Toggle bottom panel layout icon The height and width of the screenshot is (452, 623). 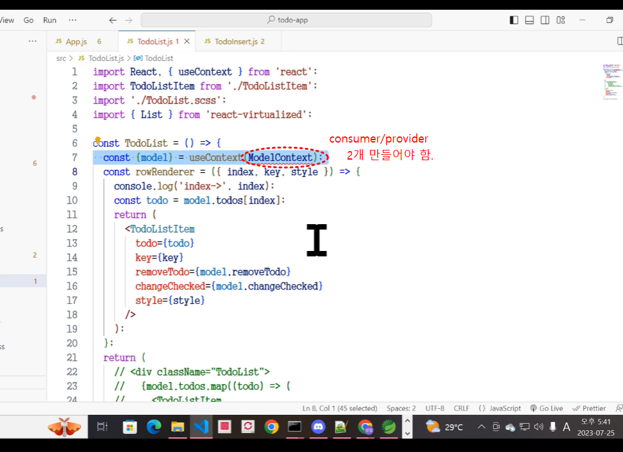pos(529,20)
